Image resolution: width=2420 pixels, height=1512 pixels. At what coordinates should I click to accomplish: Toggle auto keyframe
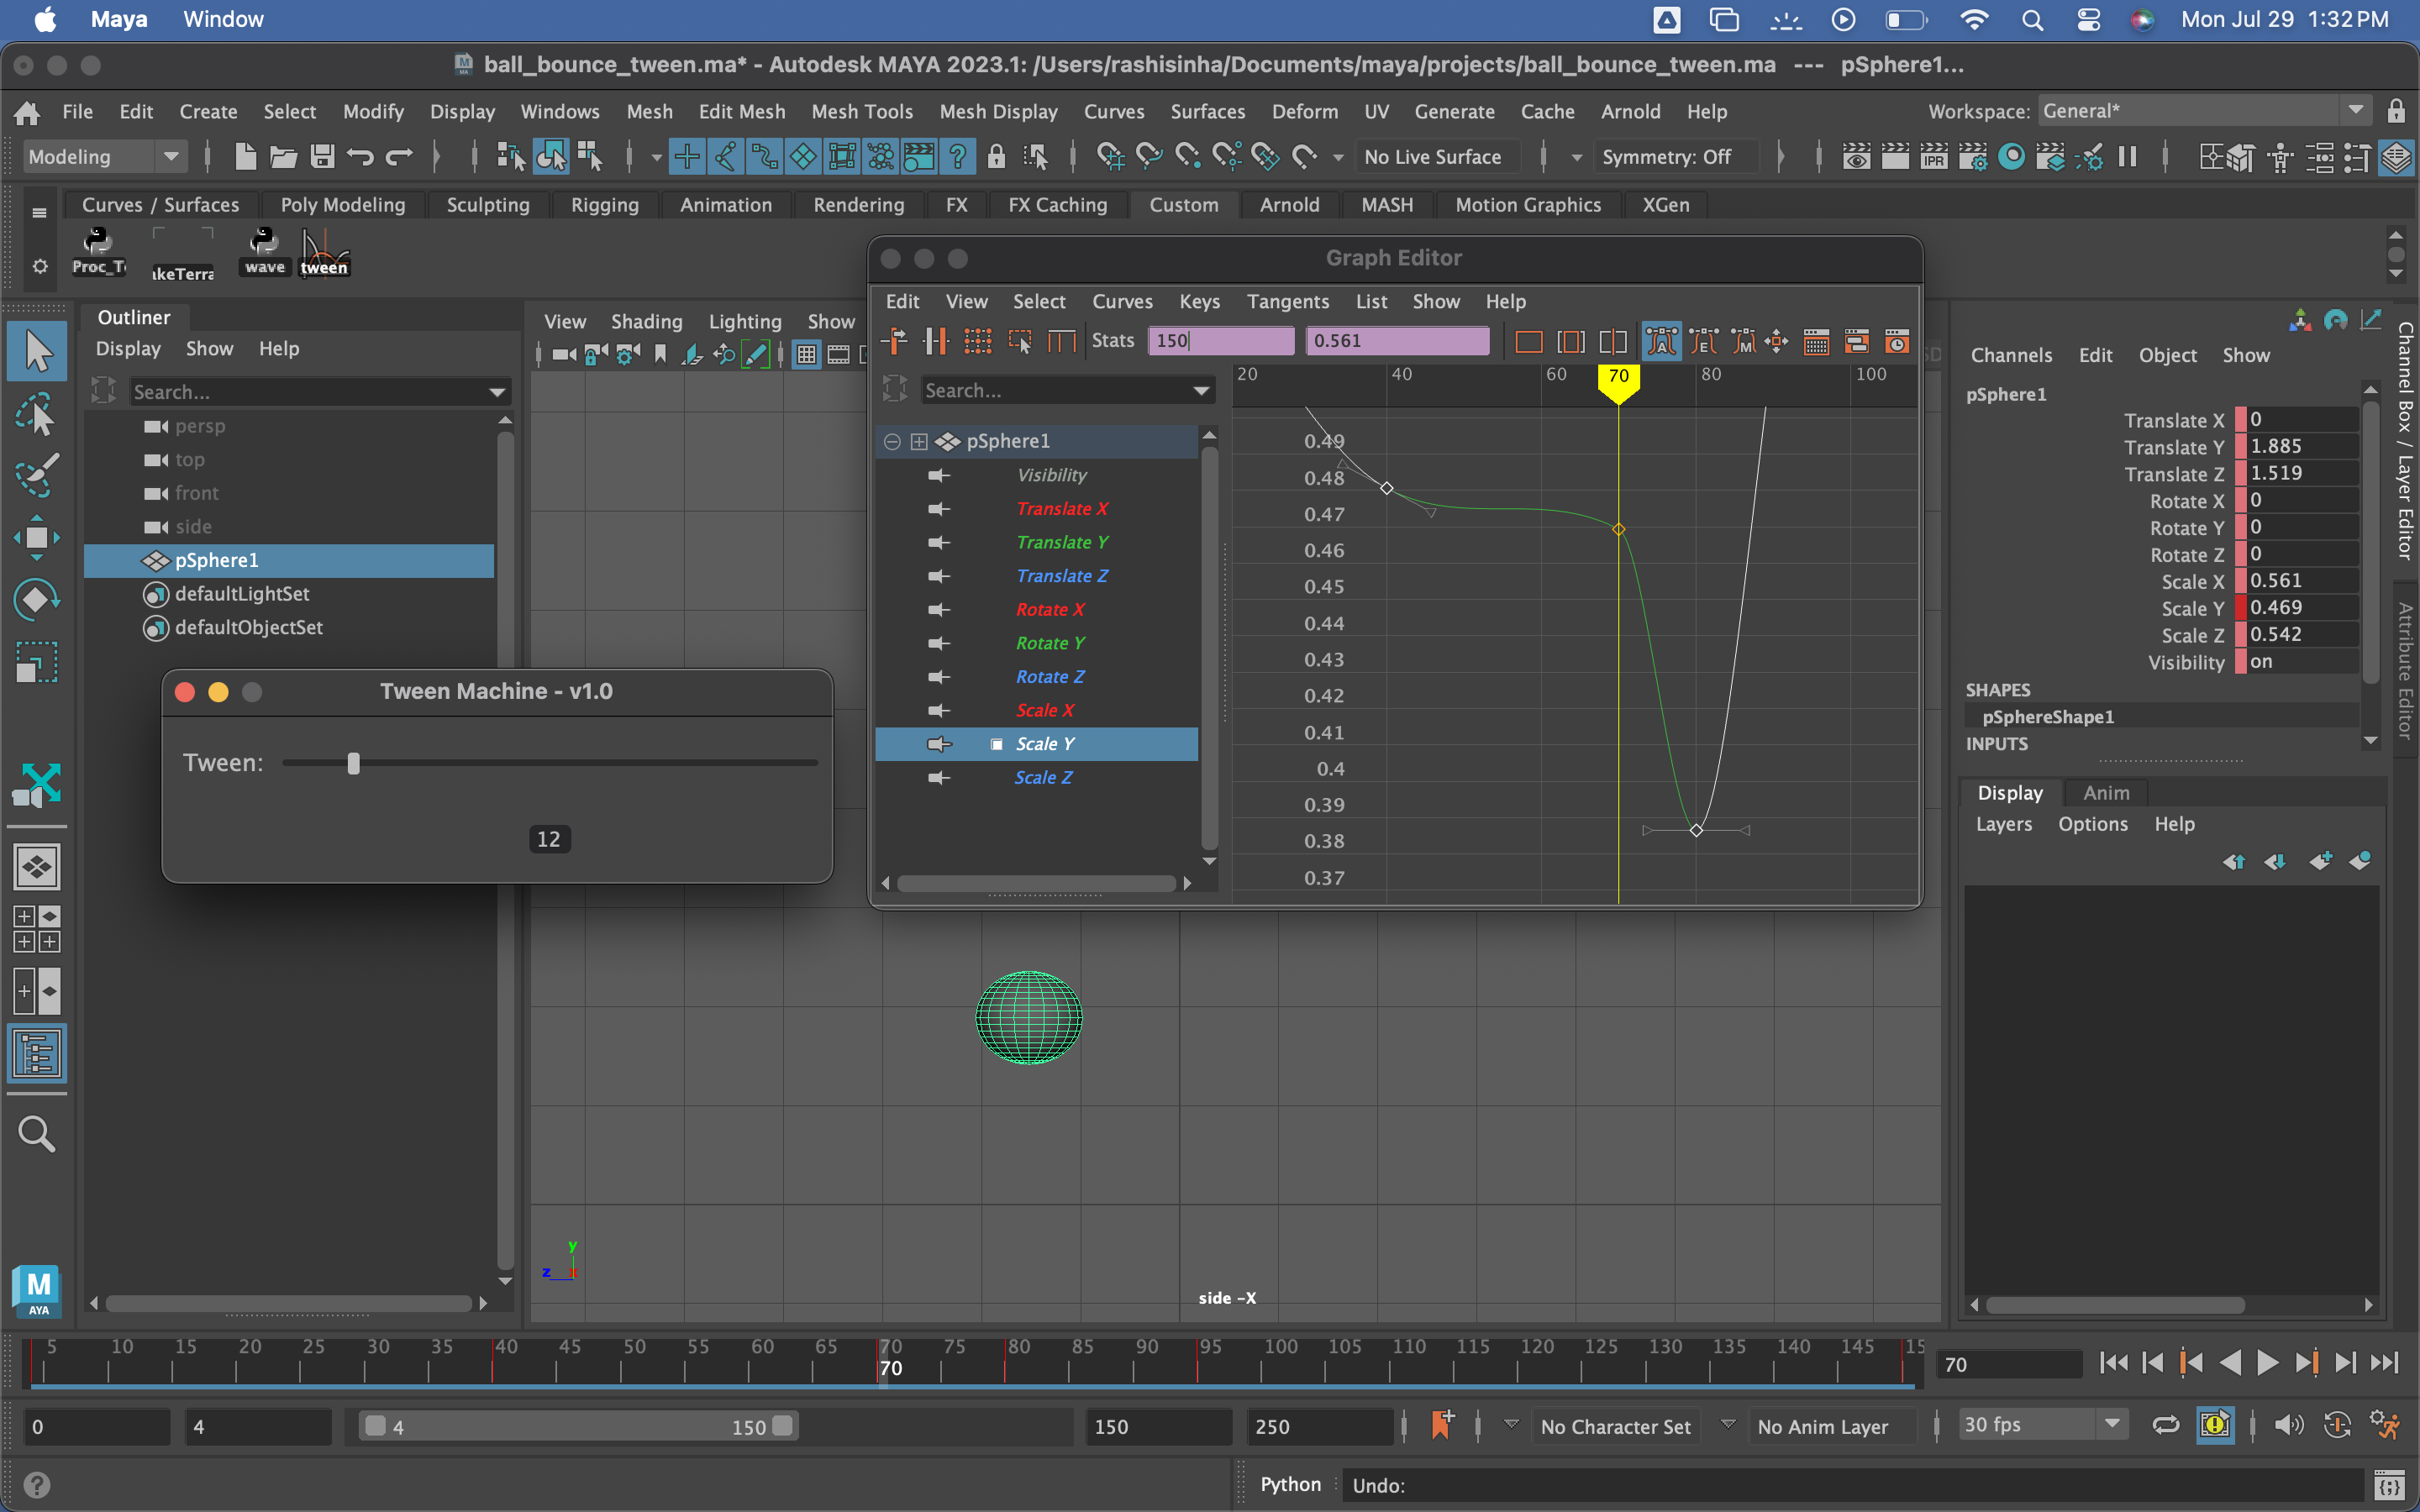pyautogui.click(x=2337, y=1425)
